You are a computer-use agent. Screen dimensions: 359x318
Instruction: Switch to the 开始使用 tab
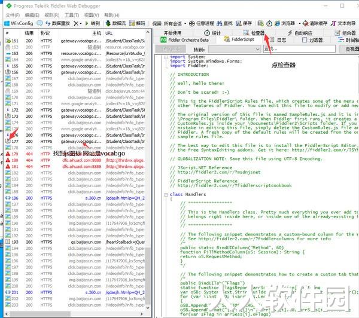pyautogui.click(x=172, y=33)
